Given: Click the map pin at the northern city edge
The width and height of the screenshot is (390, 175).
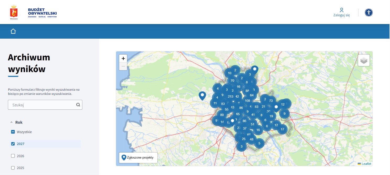Looking at the screenshot, I should (x=255, y=70).
